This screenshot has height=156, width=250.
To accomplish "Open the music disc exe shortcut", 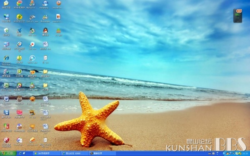I will tap(32, 30).
